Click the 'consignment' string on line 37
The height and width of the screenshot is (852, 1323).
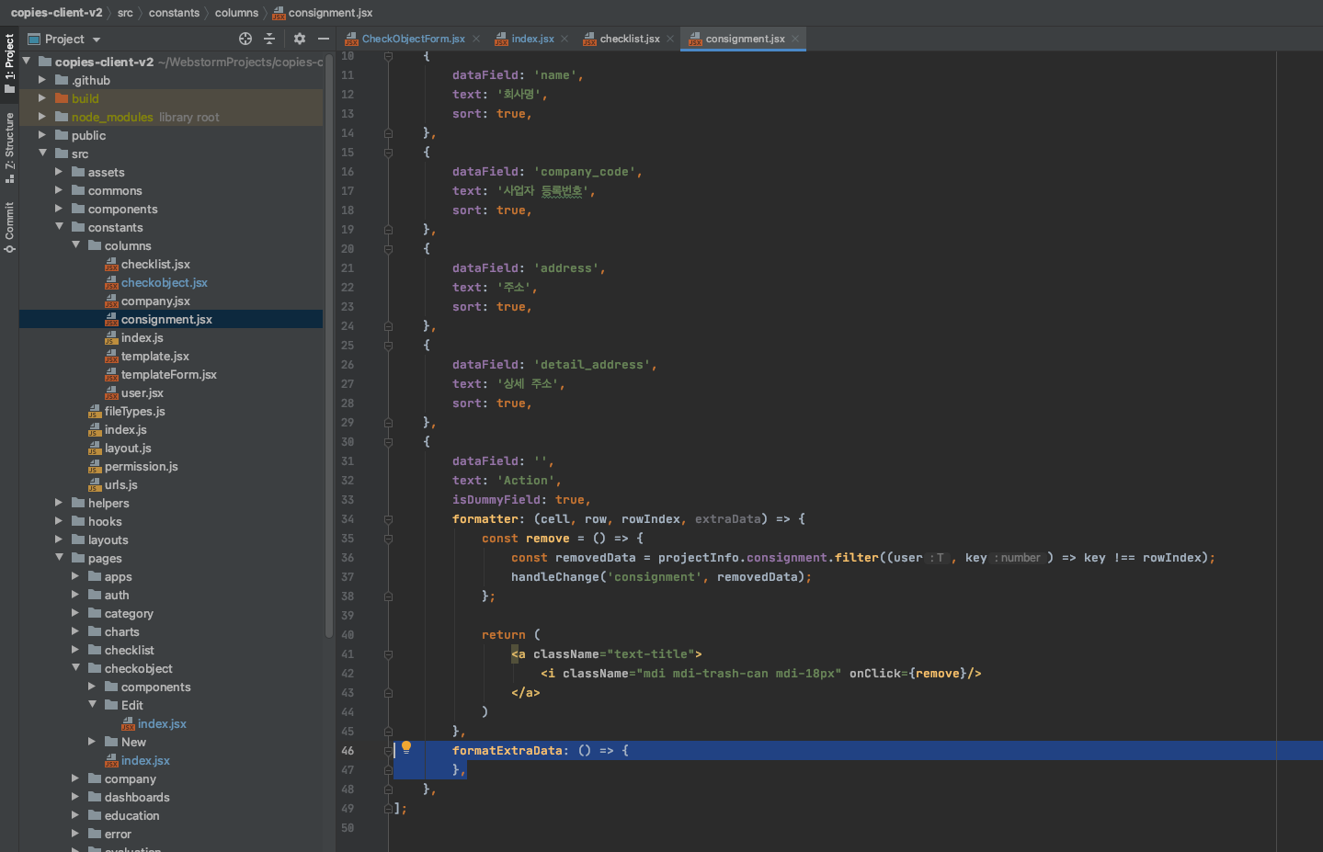(655, 577)
